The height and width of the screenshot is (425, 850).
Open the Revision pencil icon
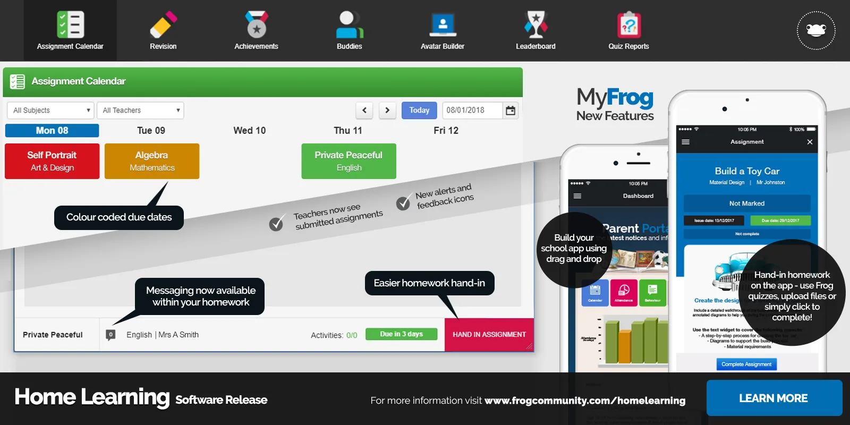(163, 25)
